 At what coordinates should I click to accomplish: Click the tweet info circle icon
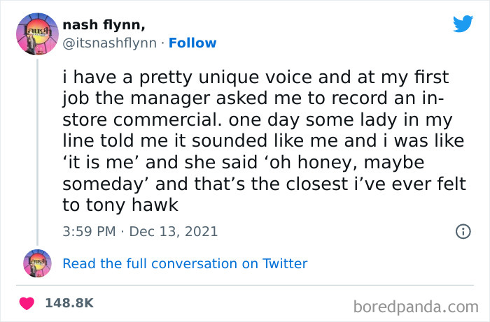463,231
